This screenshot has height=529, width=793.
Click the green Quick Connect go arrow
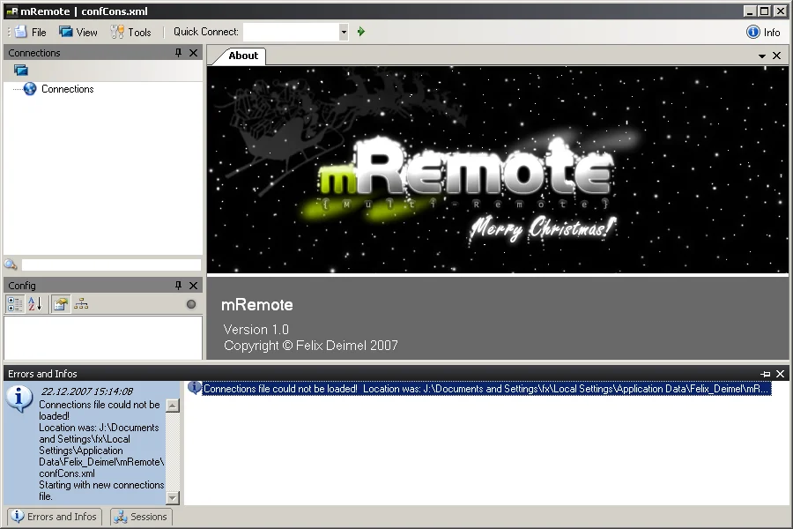coord(361,32)
